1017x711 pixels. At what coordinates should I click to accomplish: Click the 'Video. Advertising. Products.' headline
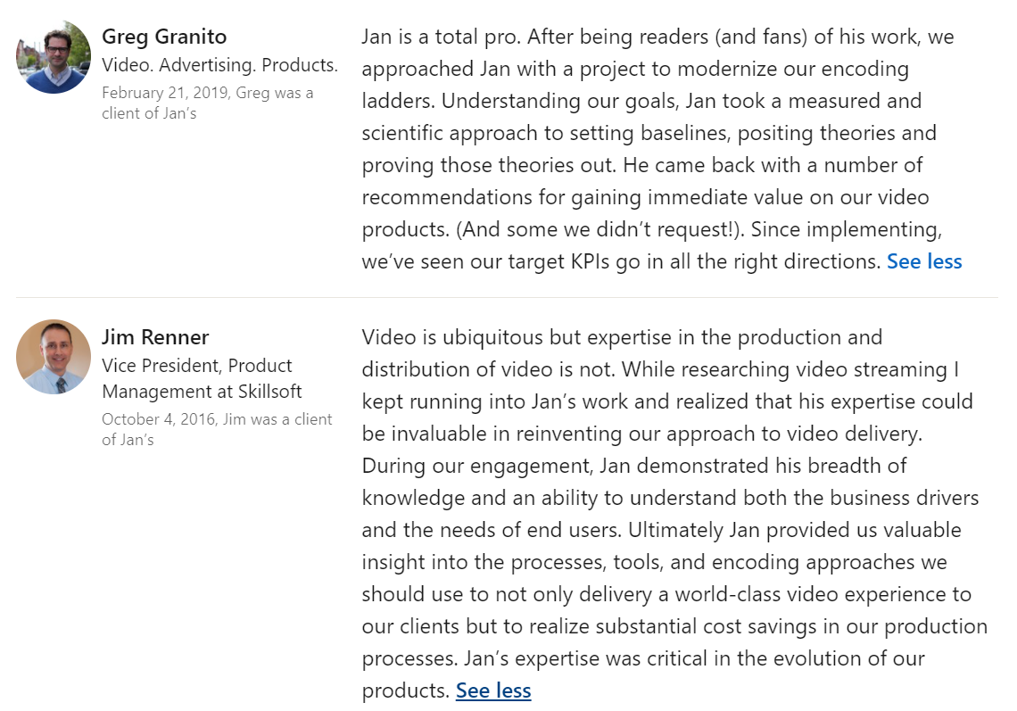click(x=219, y=65)
